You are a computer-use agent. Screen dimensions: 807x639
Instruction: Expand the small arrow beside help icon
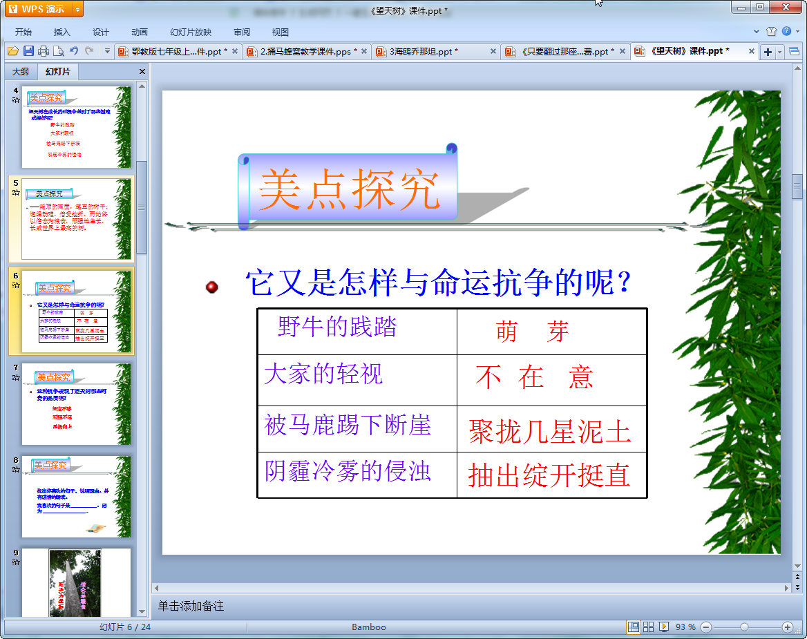[x=798, y=31]
